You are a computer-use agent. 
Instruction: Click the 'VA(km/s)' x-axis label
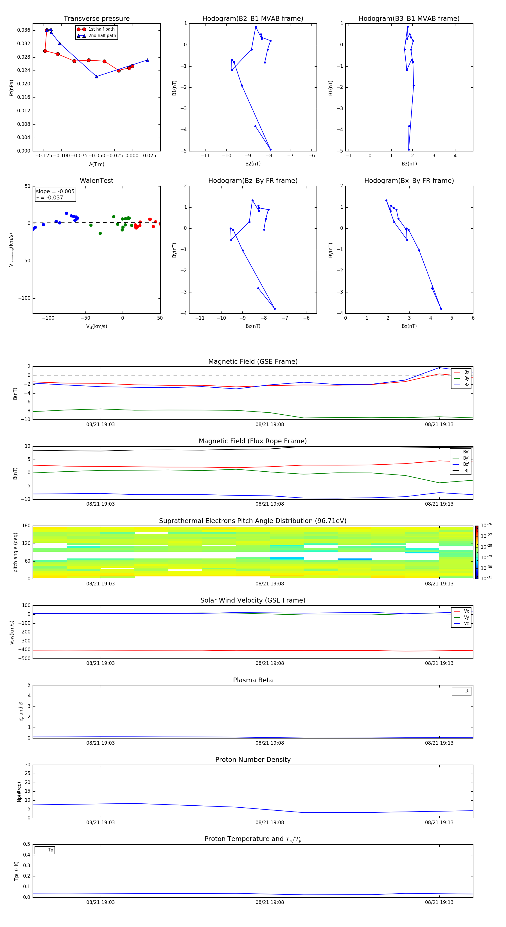pyautogui.click(x=96, y=326)
